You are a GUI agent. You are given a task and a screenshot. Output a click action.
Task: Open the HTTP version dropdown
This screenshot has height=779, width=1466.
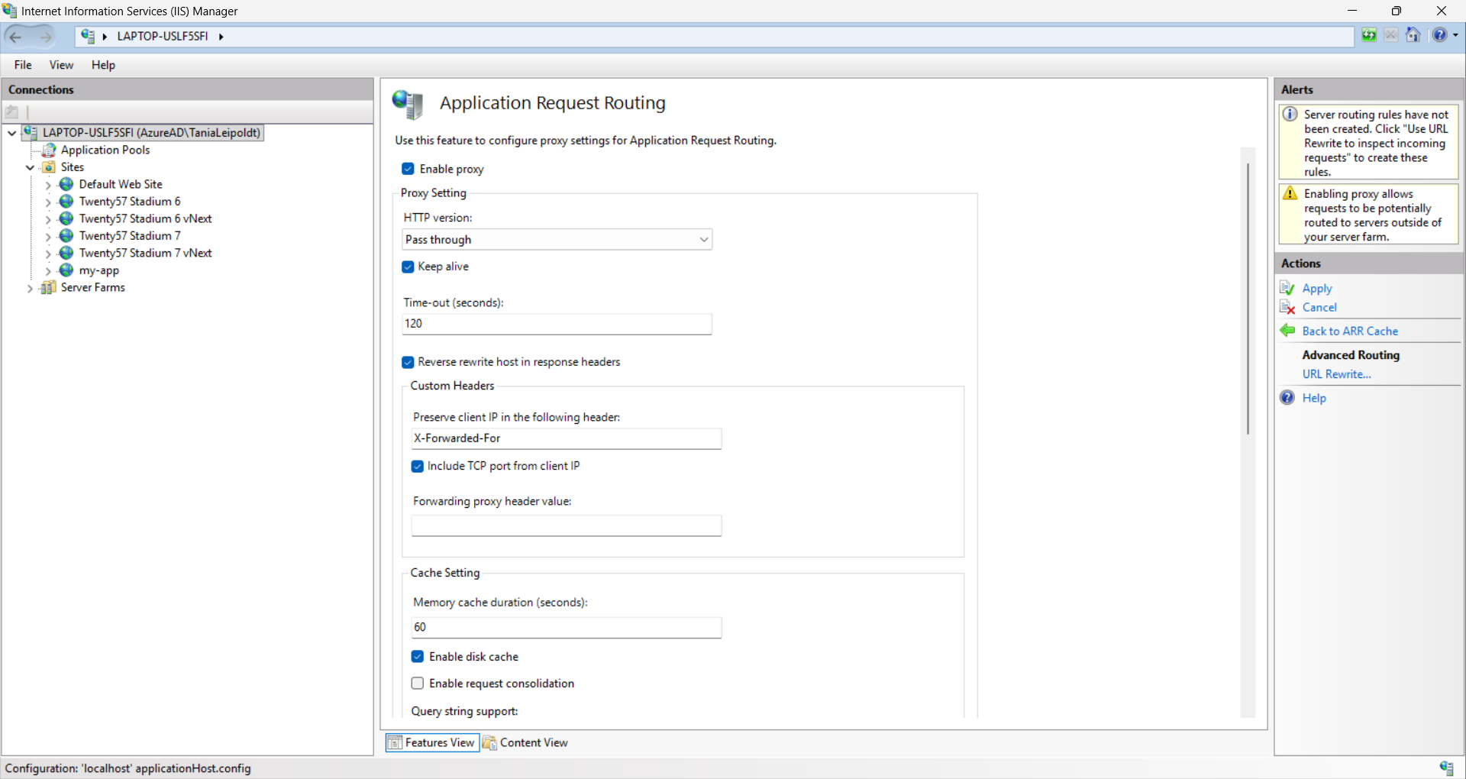point(557,240)
